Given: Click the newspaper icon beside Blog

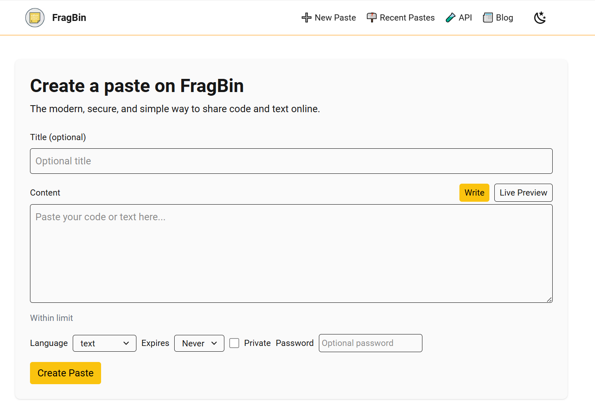Looking at the screenshot, I should [488, 18].
